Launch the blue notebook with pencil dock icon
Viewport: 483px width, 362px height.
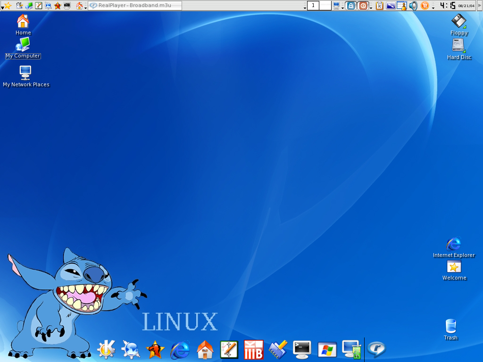point(278,349)
